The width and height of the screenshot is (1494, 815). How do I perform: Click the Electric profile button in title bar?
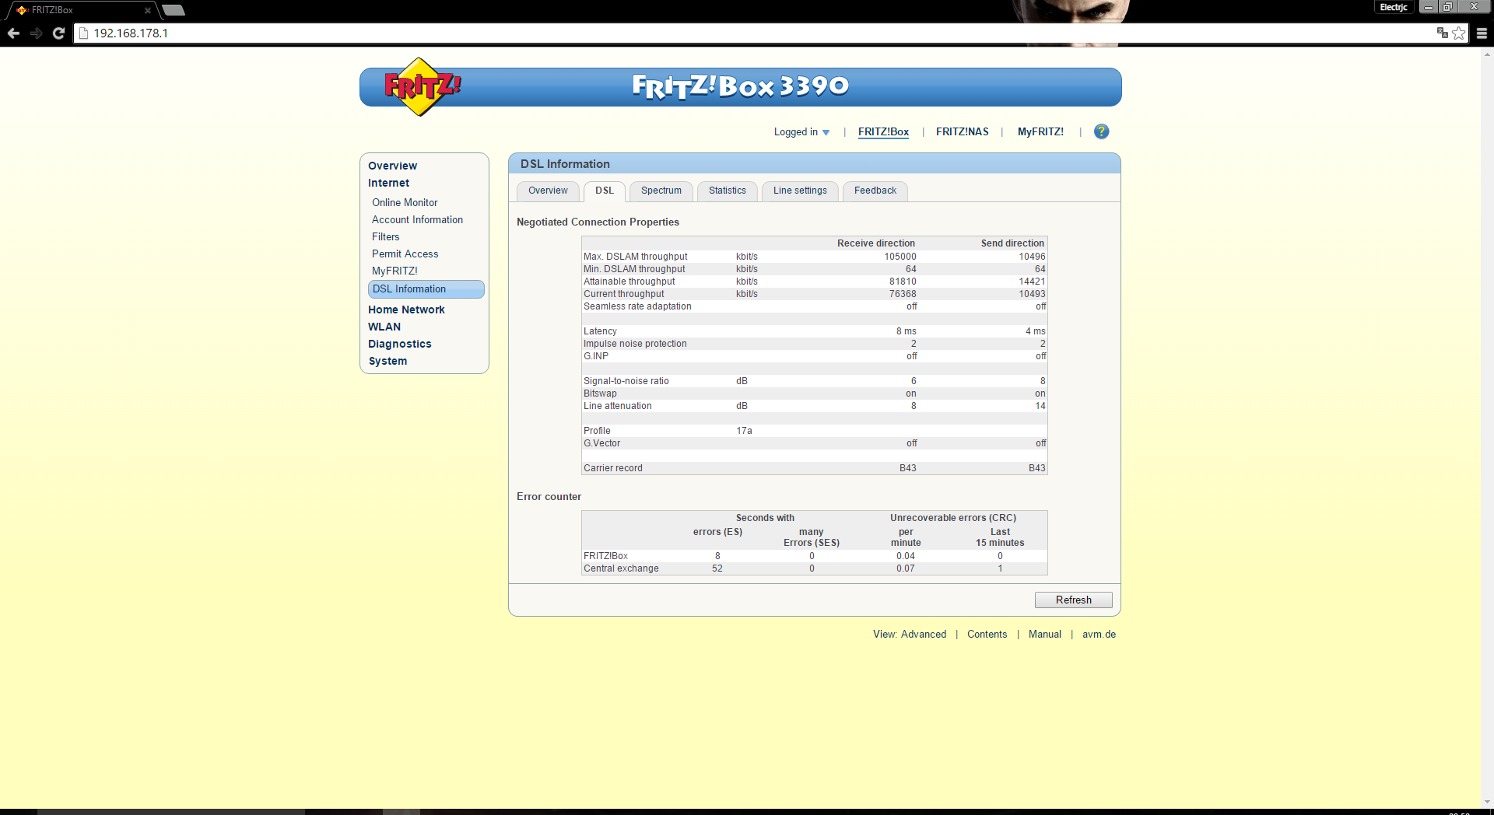click(1394, 7)
